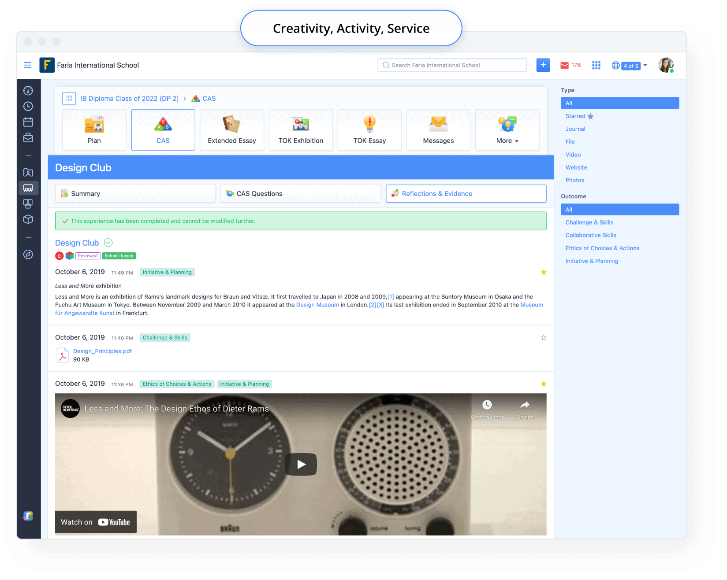Star the Design_Principles.pdf entry
The width and height of the screenshot is (727, 580).
pyautogui.click(x=544, y=337)
